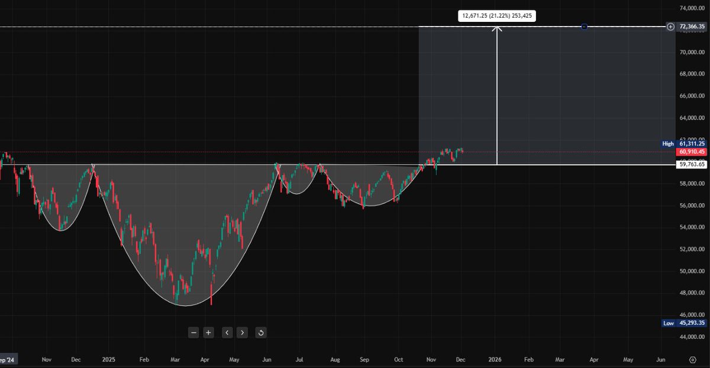This screenshot has width=710, height=368.
Task: Click the 58,000.00 price axis label
Action: 692,183
